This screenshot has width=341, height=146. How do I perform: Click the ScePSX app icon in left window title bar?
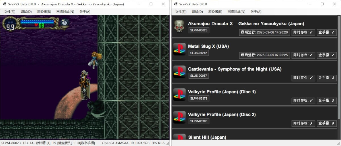5,4
